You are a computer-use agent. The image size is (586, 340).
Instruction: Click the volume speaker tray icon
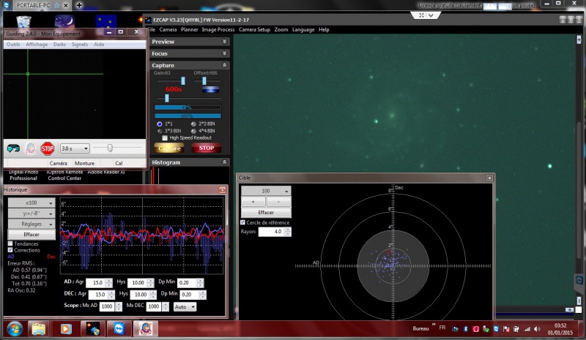pyautogui.click(x=537, y=329)
